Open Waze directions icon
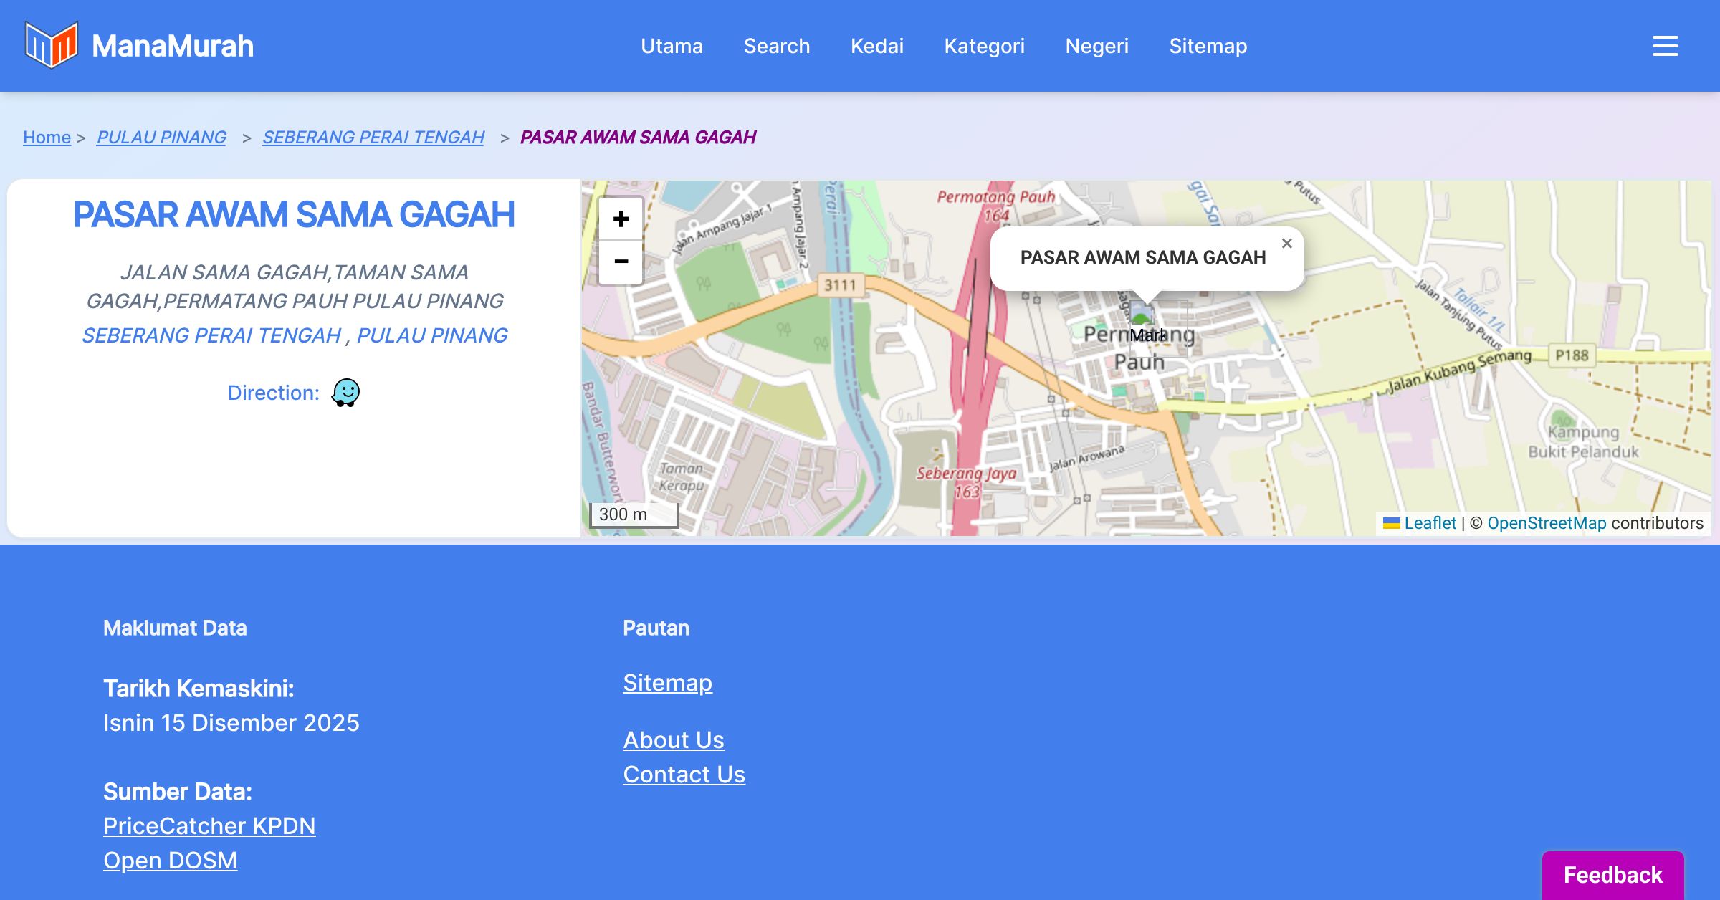The width and height of the screenshot is (1720, 900). click(x=345, y=393)
